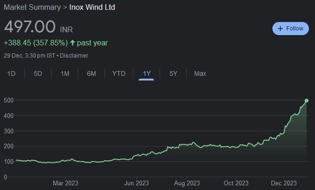Click the +388.45 (357.85%) change text
The width and height of the screenshot is (315, 190).
[36, 43]
